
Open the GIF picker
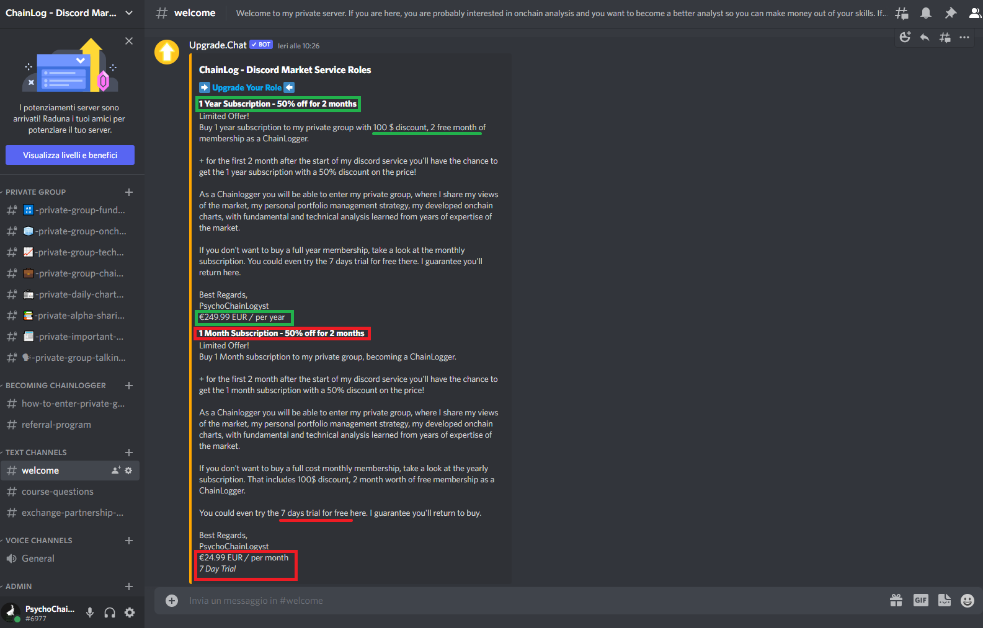pyautogui.click(x=921, y=600)
